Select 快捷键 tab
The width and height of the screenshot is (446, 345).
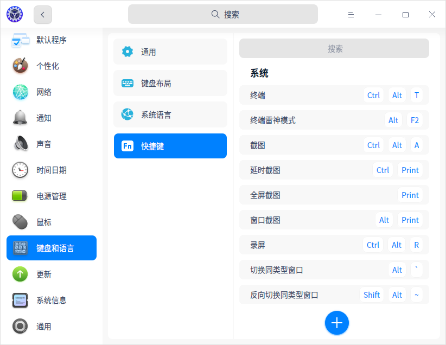click(x=170, y=146)
